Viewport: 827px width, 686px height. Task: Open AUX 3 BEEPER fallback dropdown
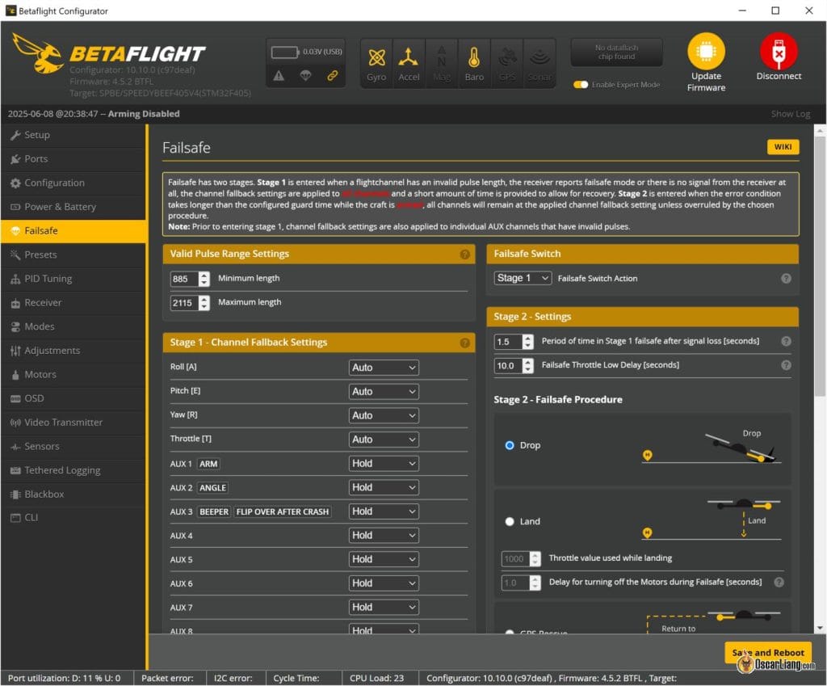[x=384, y=511]
